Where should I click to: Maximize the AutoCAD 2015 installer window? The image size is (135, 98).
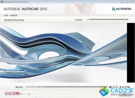[x=127, y=2]
